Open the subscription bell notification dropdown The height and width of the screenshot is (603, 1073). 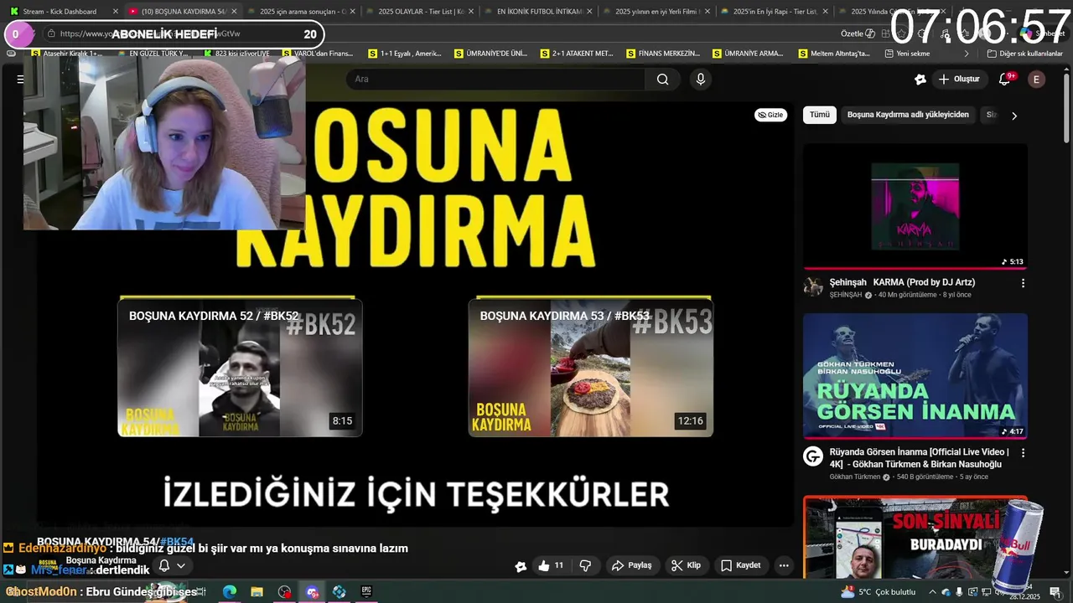pos(172,565)
